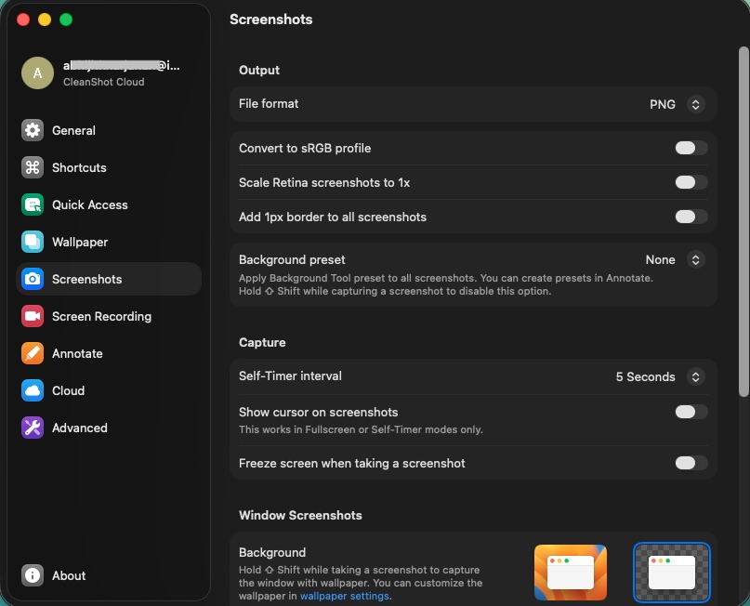Toggle Scale Retina screenshots to 1x
750x606 pixels.
691,182
